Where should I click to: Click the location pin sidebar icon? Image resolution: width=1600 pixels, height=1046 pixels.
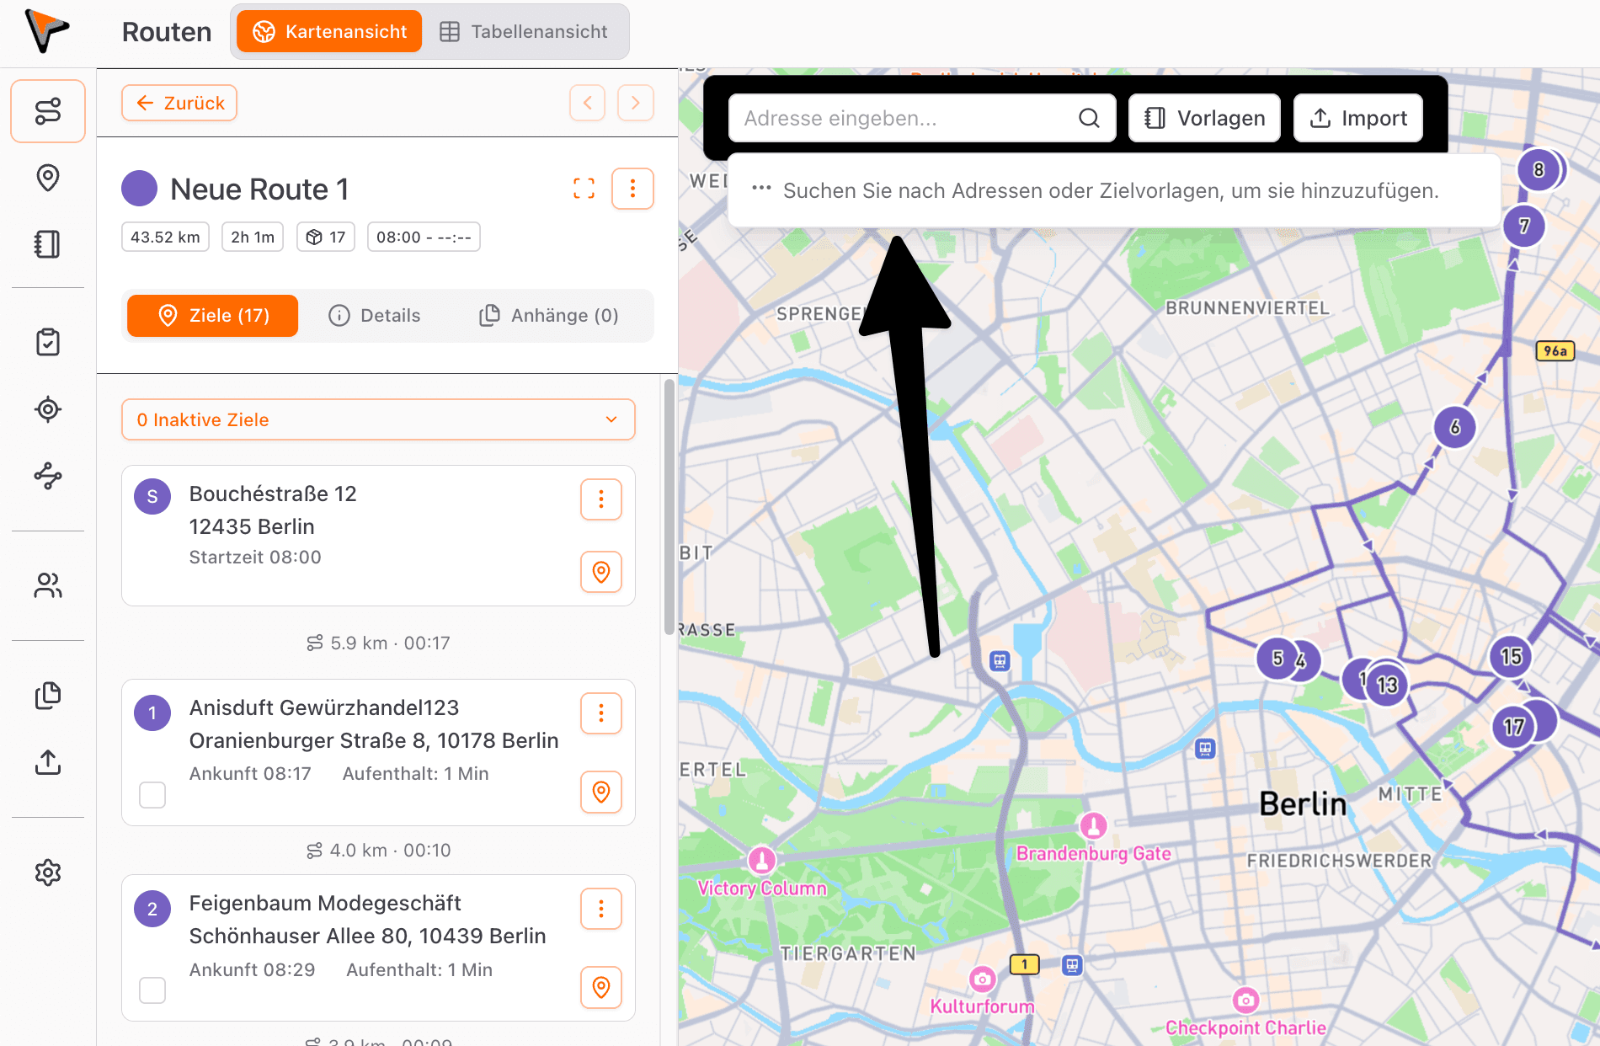[48, 178]
